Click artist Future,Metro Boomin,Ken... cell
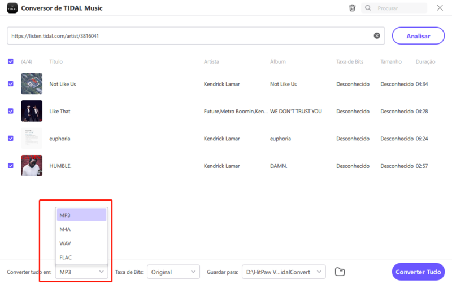Image resolution: width=452 pixels, height=284 pixels. (236, 111)
